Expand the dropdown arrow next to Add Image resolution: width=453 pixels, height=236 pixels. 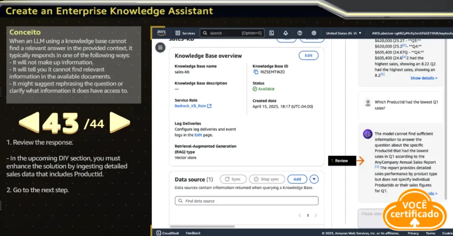(314, 179)
